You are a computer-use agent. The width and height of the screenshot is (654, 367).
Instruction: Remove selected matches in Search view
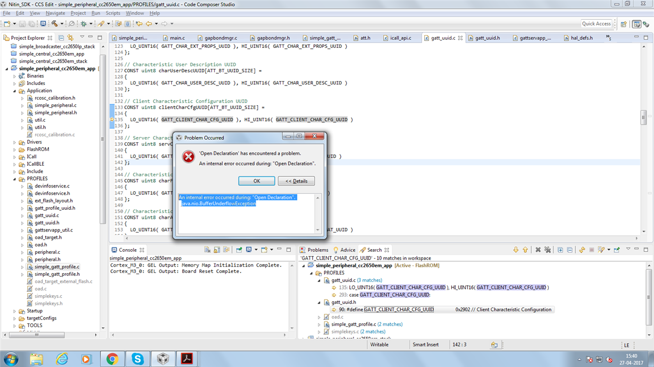click(x=538, y=250)
